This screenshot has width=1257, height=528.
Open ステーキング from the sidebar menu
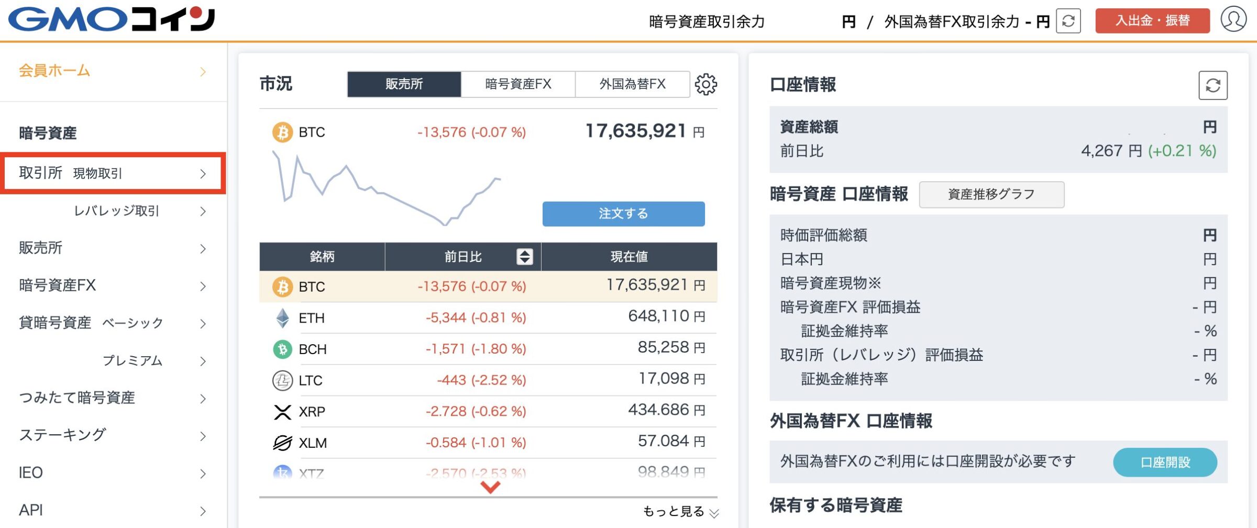(63, 434)
